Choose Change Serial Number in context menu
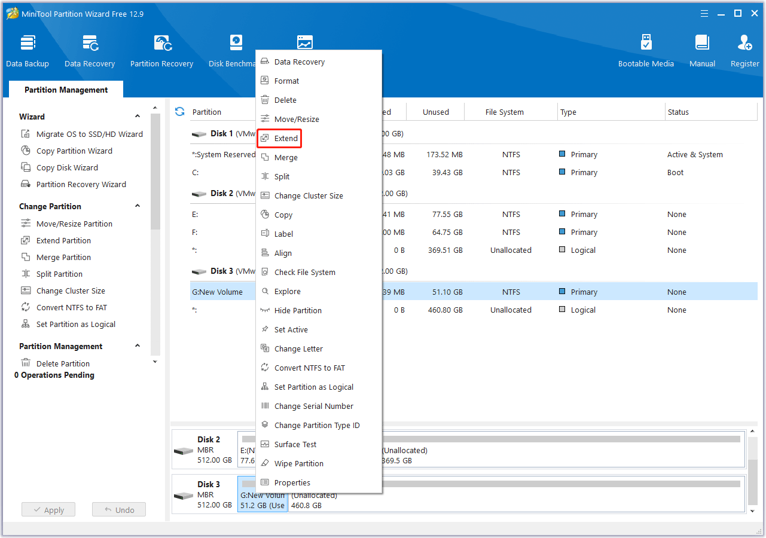Viewport: 766px width, 538px height. click(319, 406)
